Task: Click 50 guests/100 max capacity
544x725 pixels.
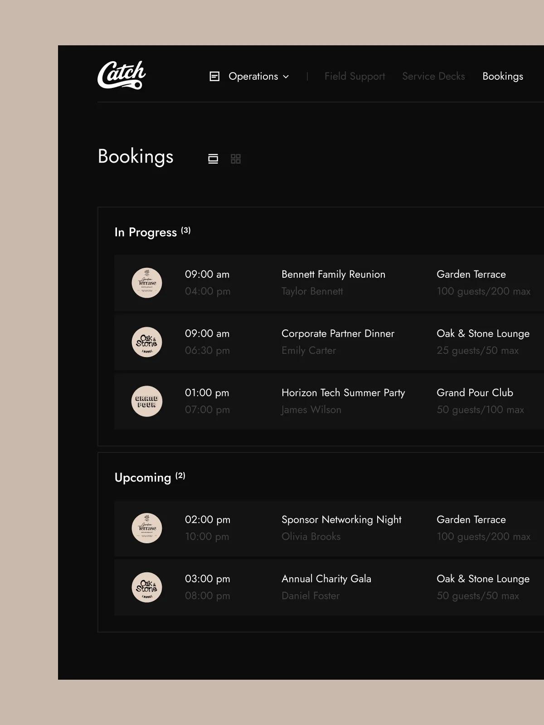Action: [x=480, y=410]
